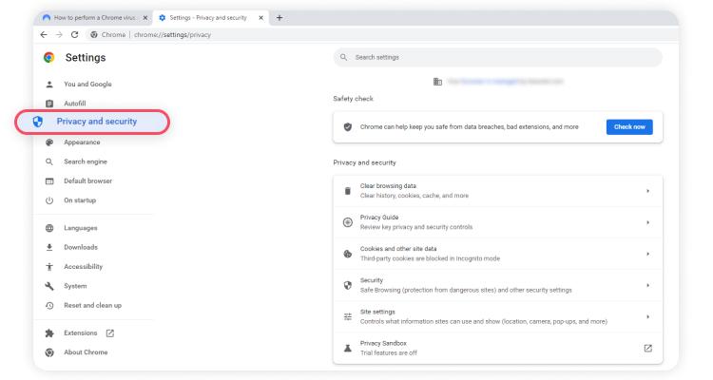Open the On startup section

pyautogui.click(x=80, y=200)
